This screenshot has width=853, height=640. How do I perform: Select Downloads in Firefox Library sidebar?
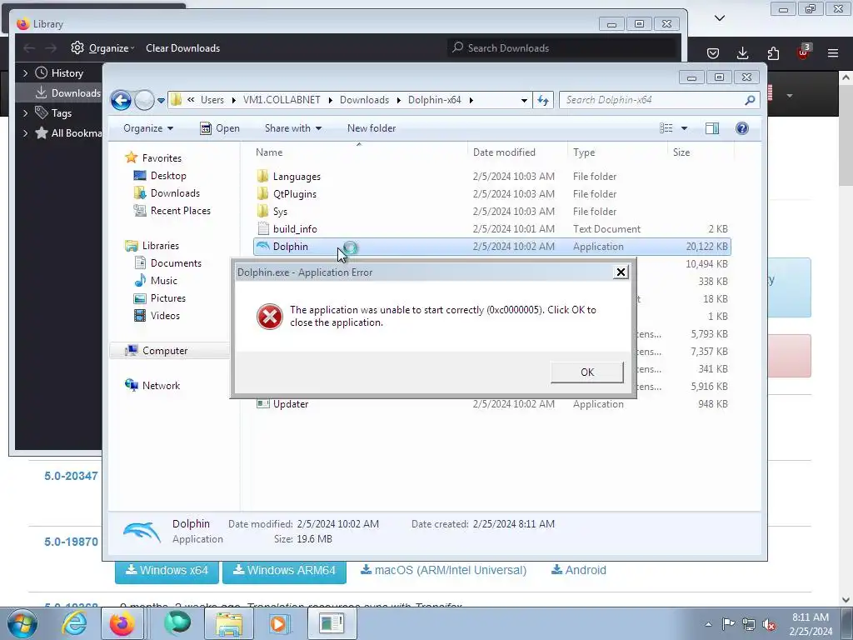pos(60,93)
